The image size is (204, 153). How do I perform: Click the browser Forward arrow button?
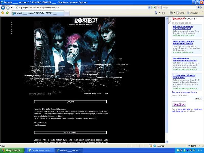[x=8, y=8]
